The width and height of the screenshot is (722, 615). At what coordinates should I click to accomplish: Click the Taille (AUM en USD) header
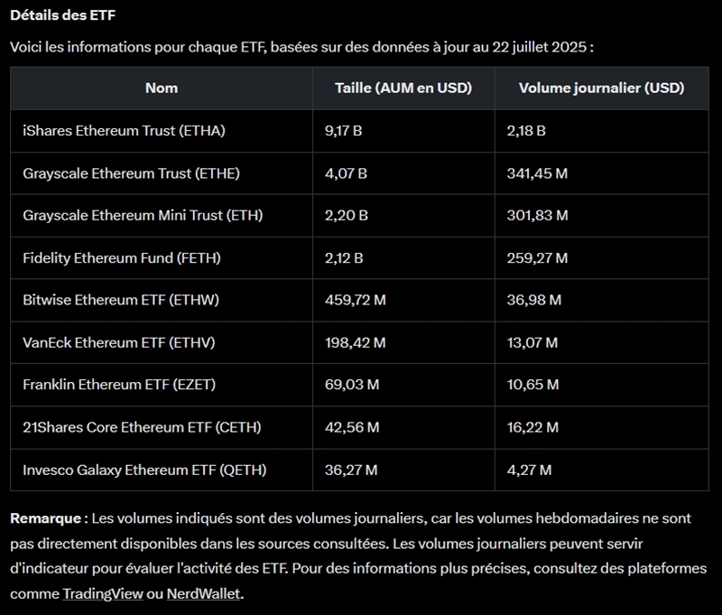[403, 88]
